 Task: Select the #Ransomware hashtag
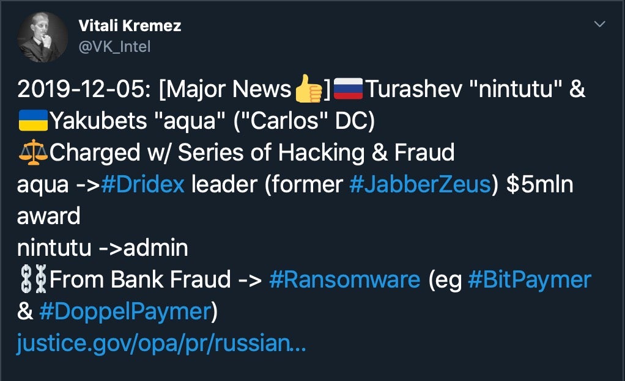point(344,280)
